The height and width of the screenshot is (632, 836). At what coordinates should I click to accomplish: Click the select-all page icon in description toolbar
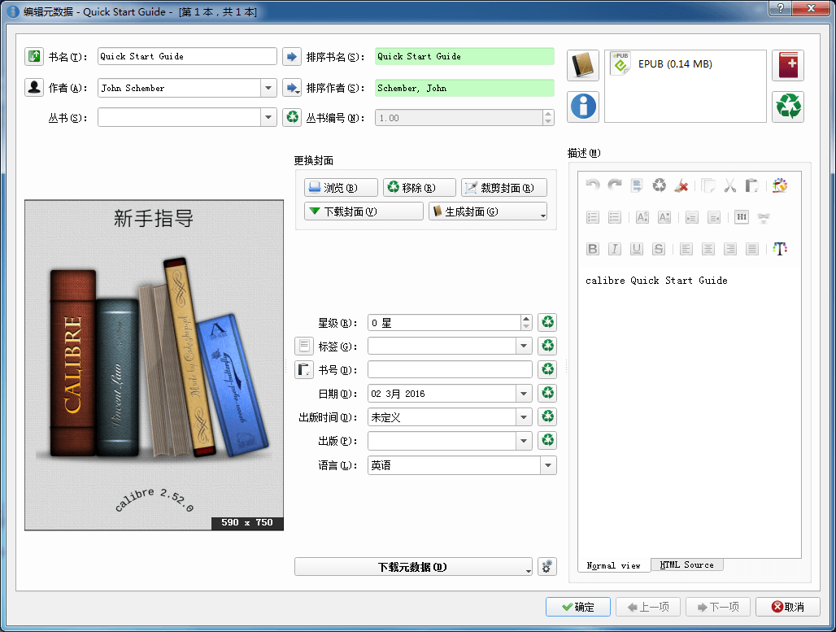[637, 185]
